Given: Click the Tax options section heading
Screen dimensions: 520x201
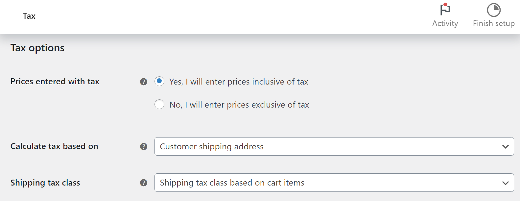Looking at the screenshot, I should coord(37,48).
